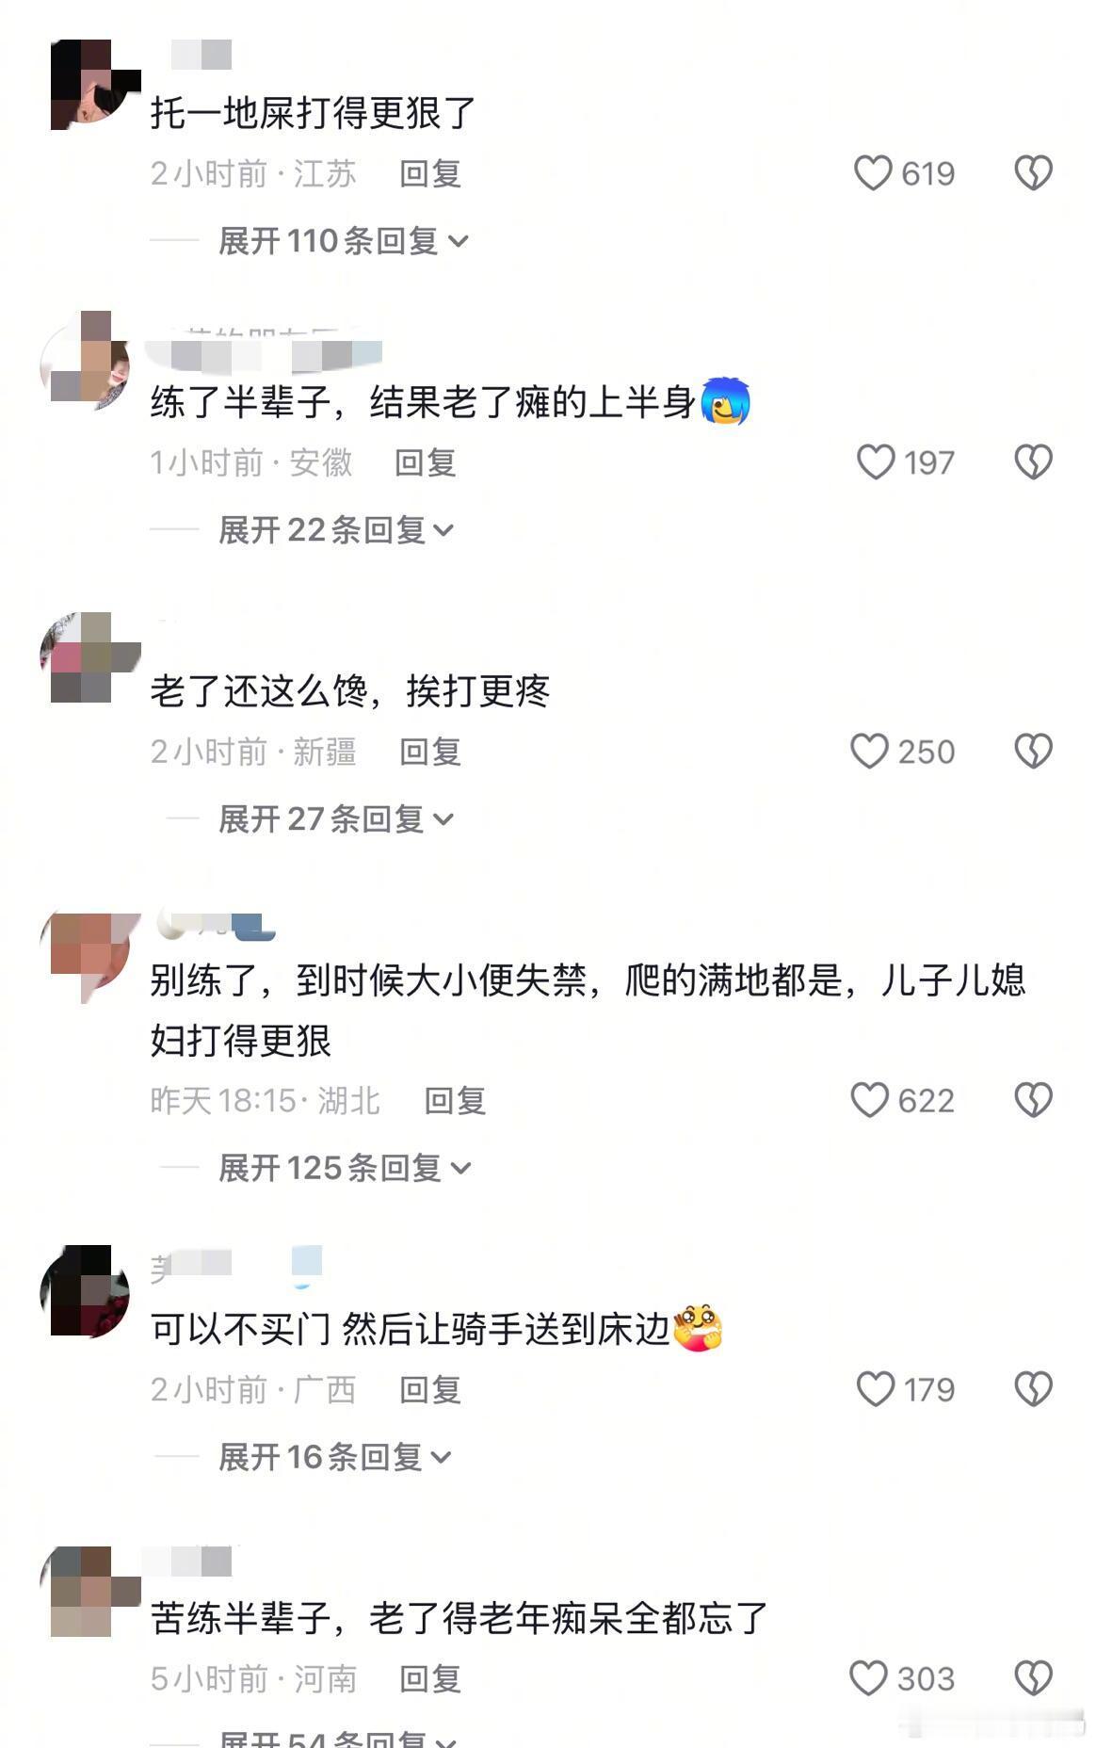Like the comment from 安徽 with 197 likes

point(876,462)
